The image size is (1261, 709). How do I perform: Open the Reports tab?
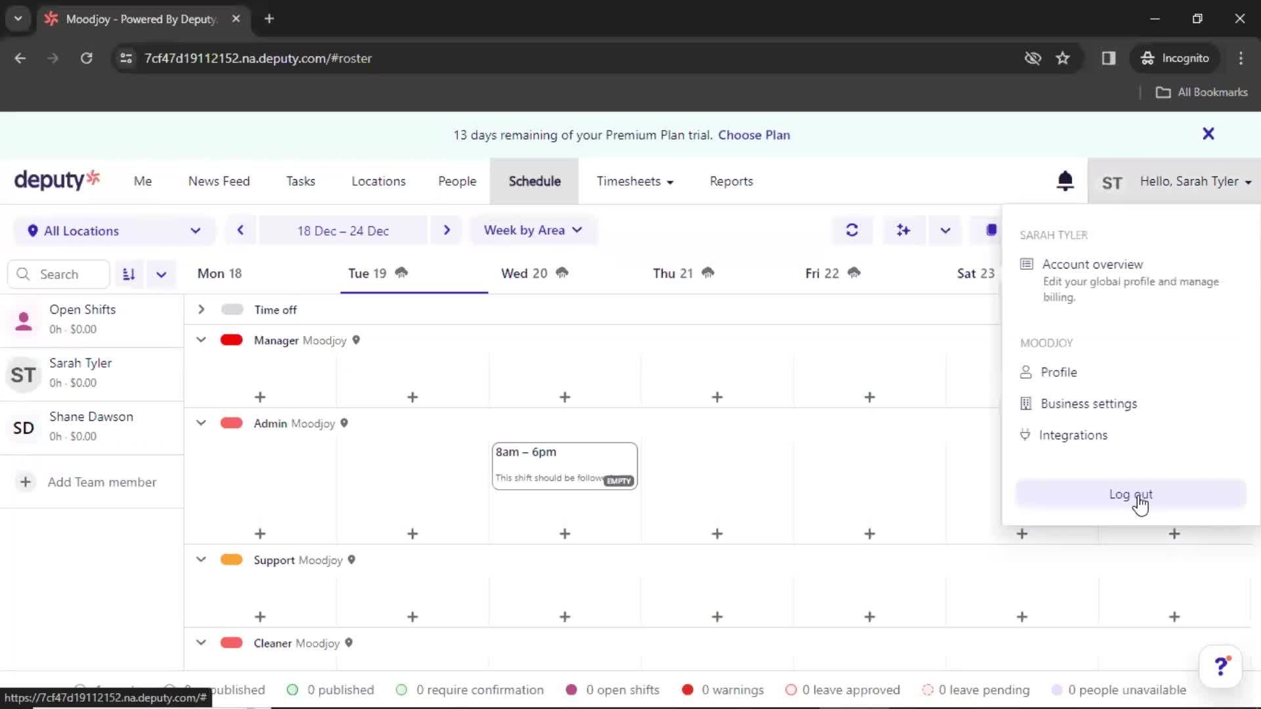pos(731,181)
